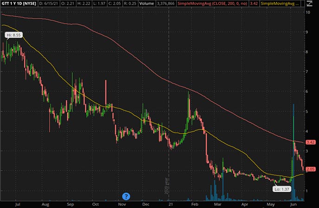Click the red '3.42' price axis tag
Screen dimensions: 319x208
(x=311, y=142)
